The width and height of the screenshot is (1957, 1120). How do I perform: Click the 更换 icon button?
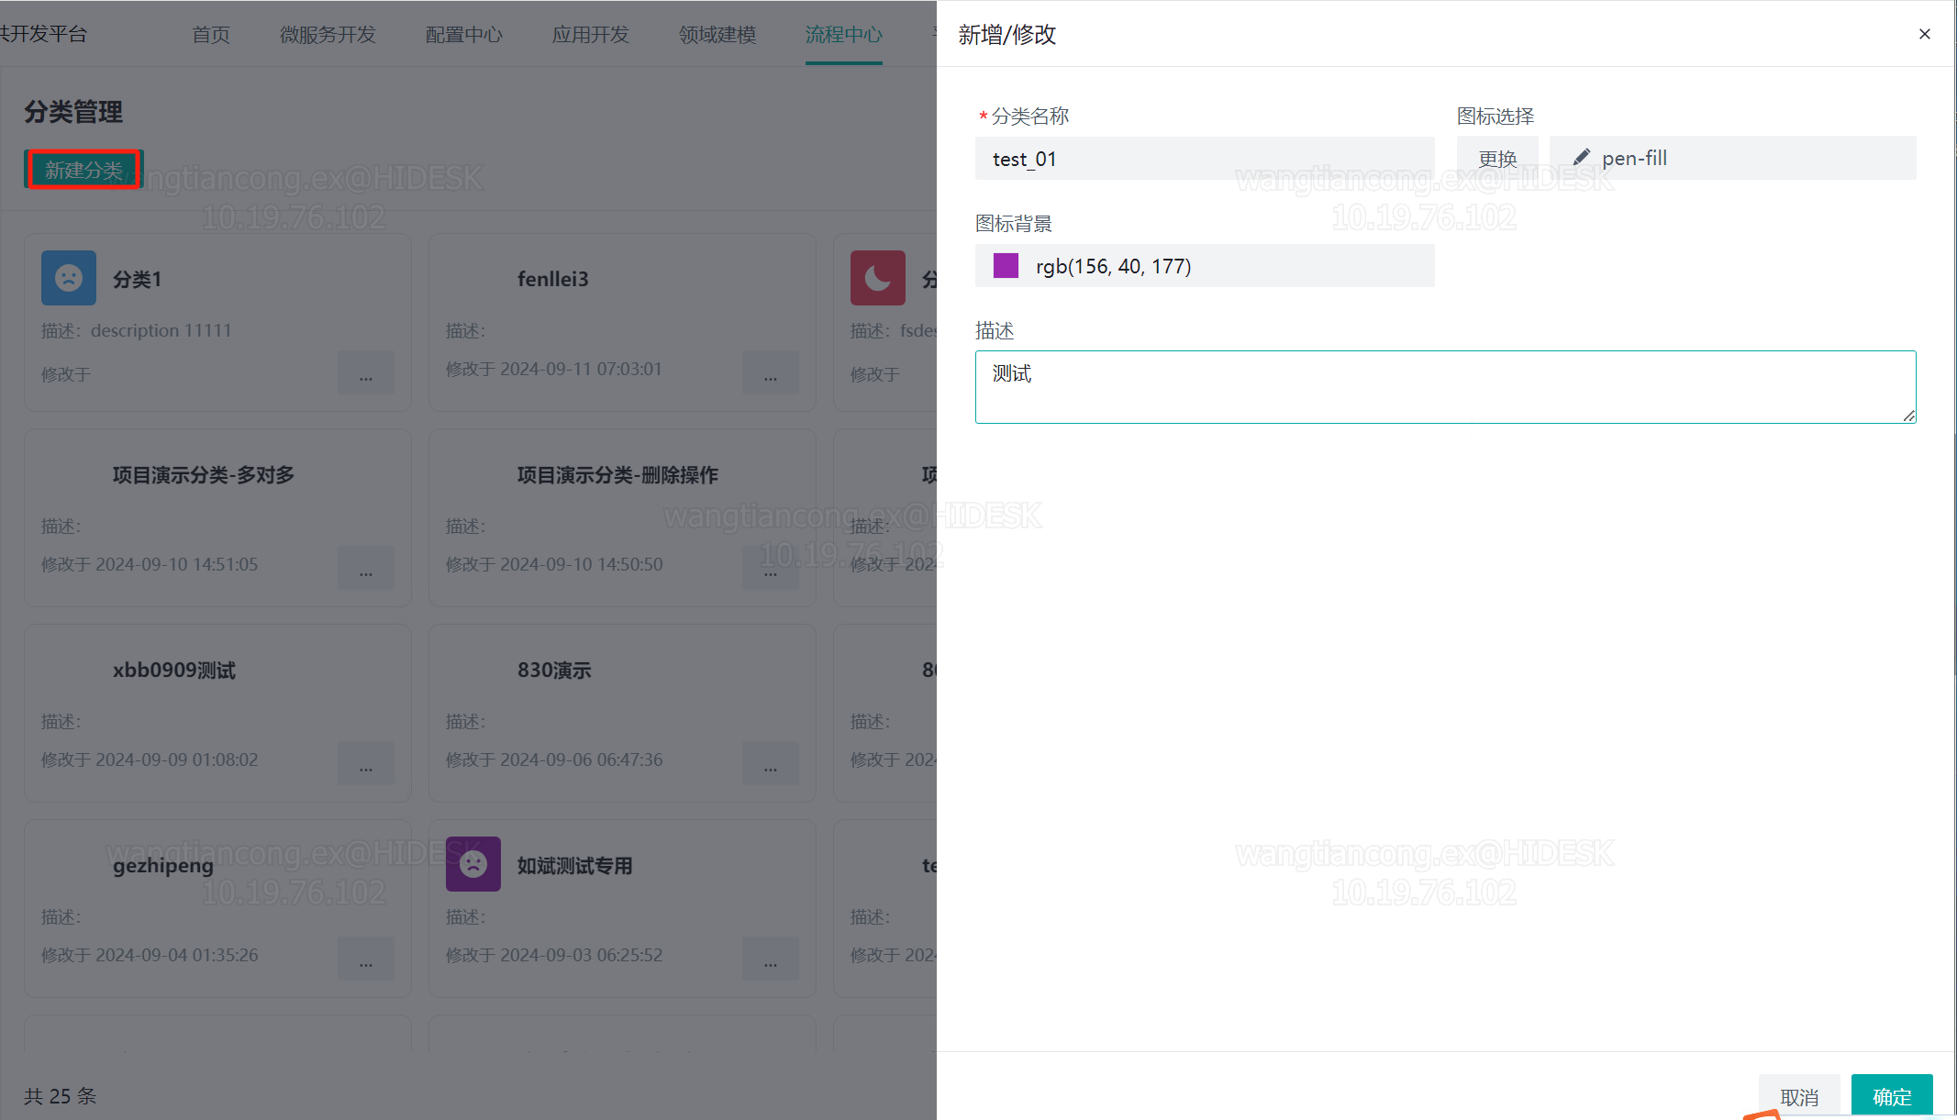[1497, 159]
